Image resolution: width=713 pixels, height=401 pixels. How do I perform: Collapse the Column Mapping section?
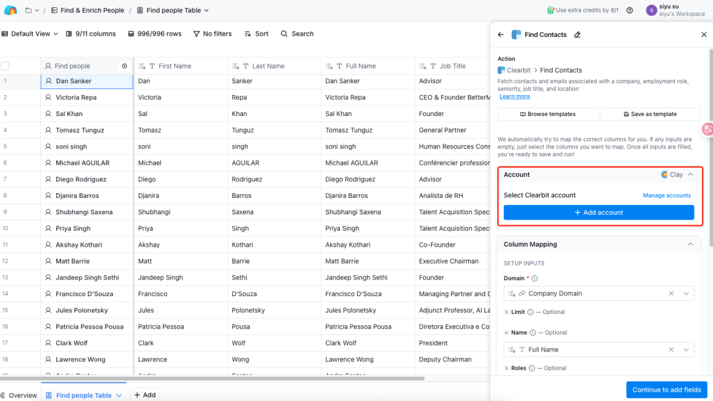691,244
